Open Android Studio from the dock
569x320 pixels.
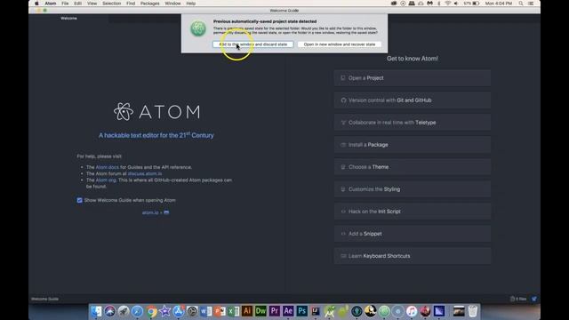coord(330,311)
